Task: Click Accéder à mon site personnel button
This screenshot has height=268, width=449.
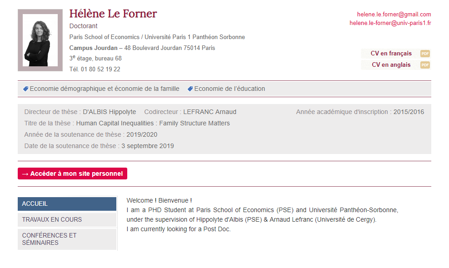Action: coord(72,174)
